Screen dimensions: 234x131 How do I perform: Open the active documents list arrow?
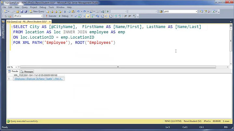pos(231,22)
